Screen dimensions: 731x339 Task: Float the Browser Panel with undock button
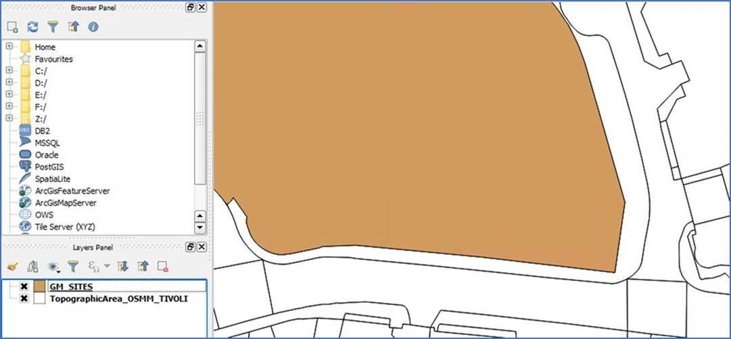click(x=190, y=7)
